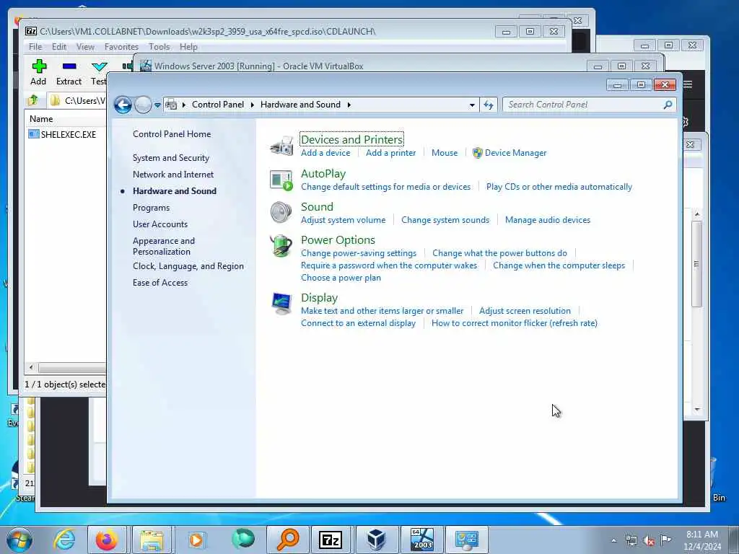Expand the arrow after Control Panel breadcrumb
Image resolution: width=739 pixels, height=554 pixels.
coord(252,105)
